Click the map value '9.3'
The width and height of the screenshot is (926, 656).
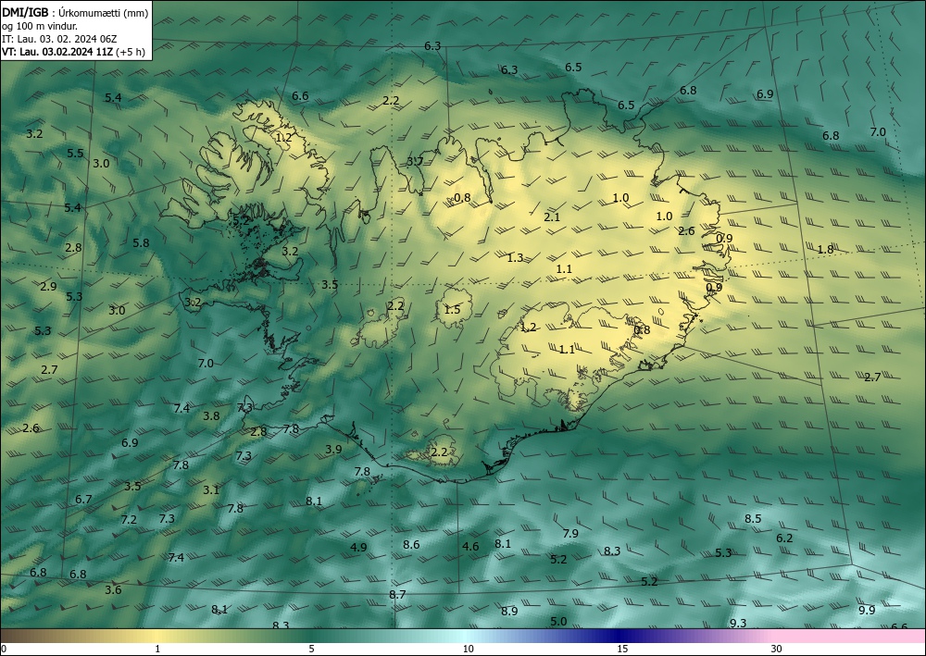tap(738, 623)
